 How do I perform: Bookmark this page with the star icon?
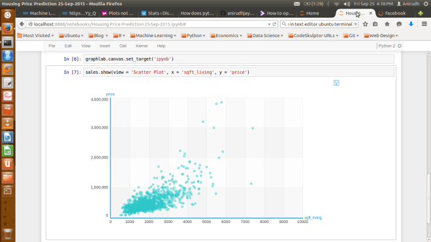(x=365, y=24)
